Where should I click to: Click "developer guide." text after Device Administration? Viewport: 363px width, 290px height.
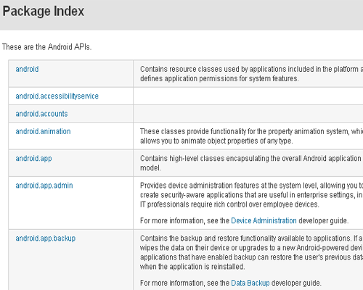coord(324,220)
